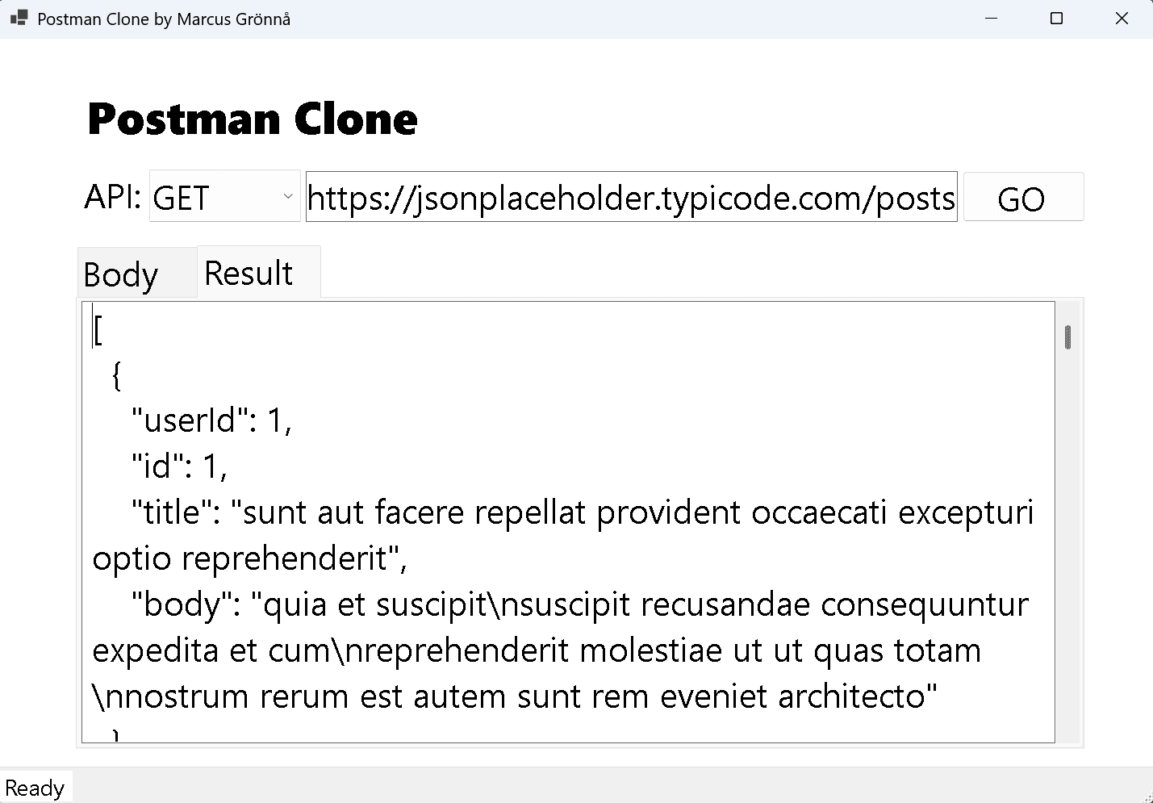Click the Postman Clone icon in the title bar
Viewport: 1153px width, 803px height.
[17, 18]
